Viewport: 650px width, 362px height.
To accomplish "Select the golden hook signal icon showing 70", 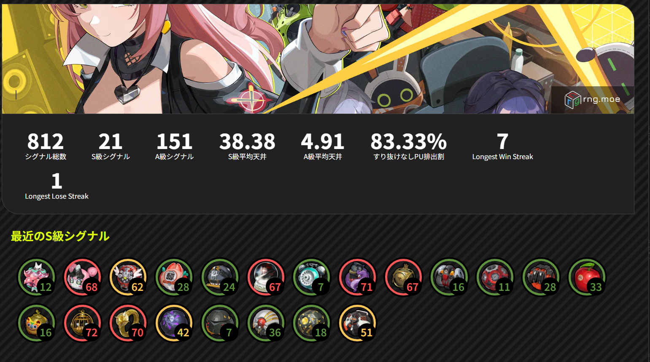I will coord(128,323).
